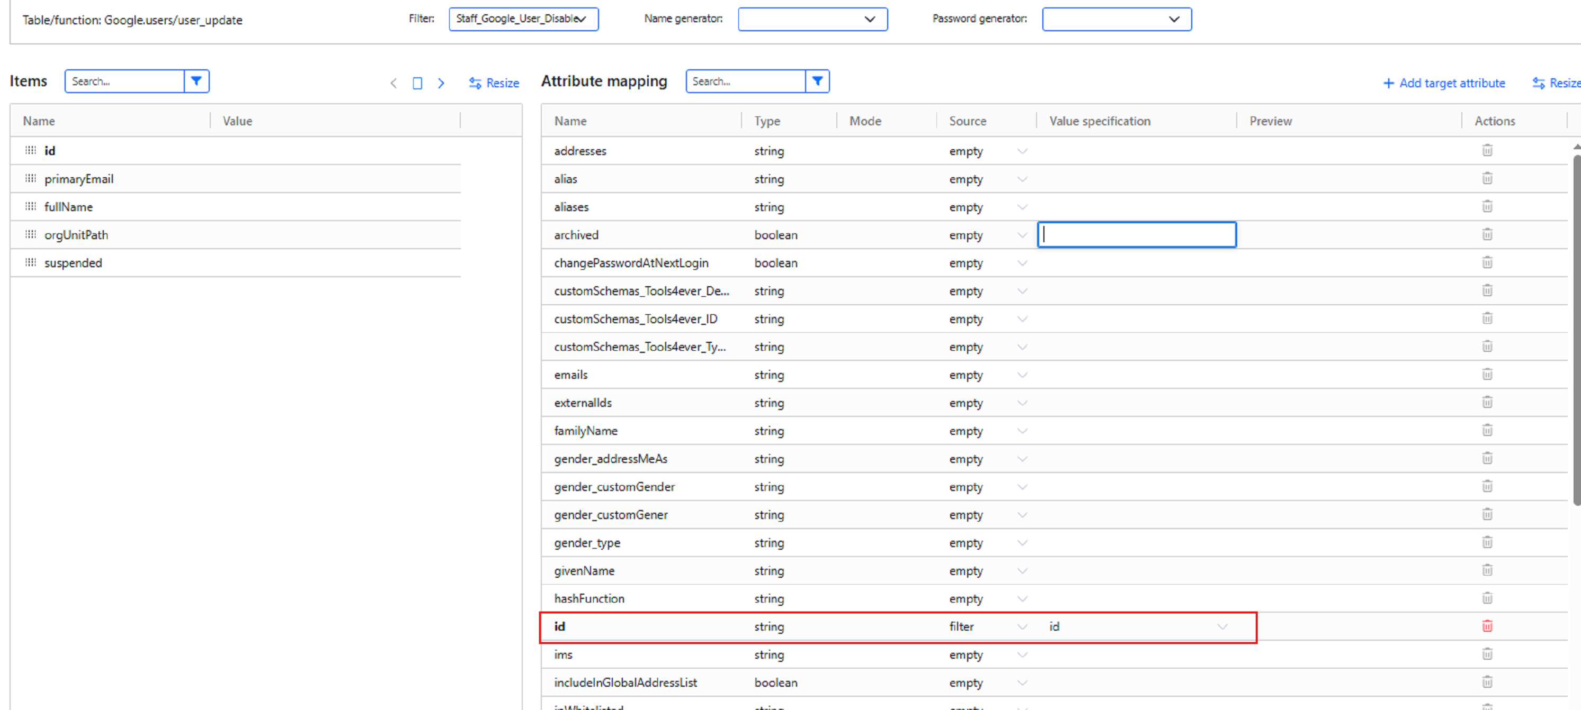This screenshot has width=1581, height=710.
Task: Open Source dropdown for addresses row
Action: pos(1022,151)
